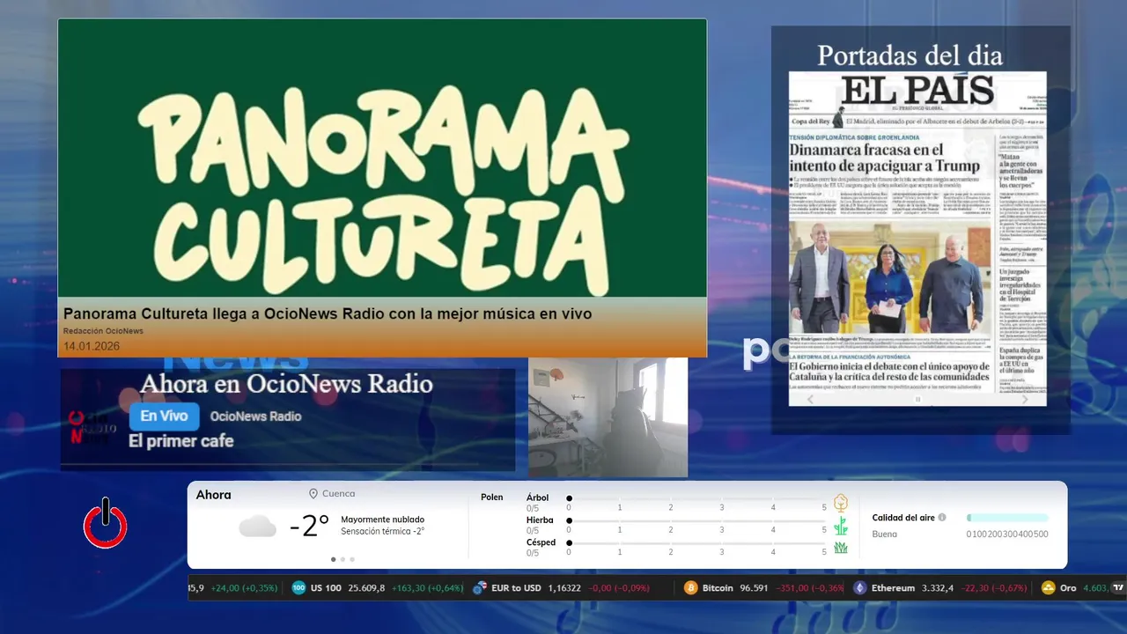Screen dimensions: 1127x634
Task: Click the TradingView logo on ticker
Action: click(x=1118, y=587)
